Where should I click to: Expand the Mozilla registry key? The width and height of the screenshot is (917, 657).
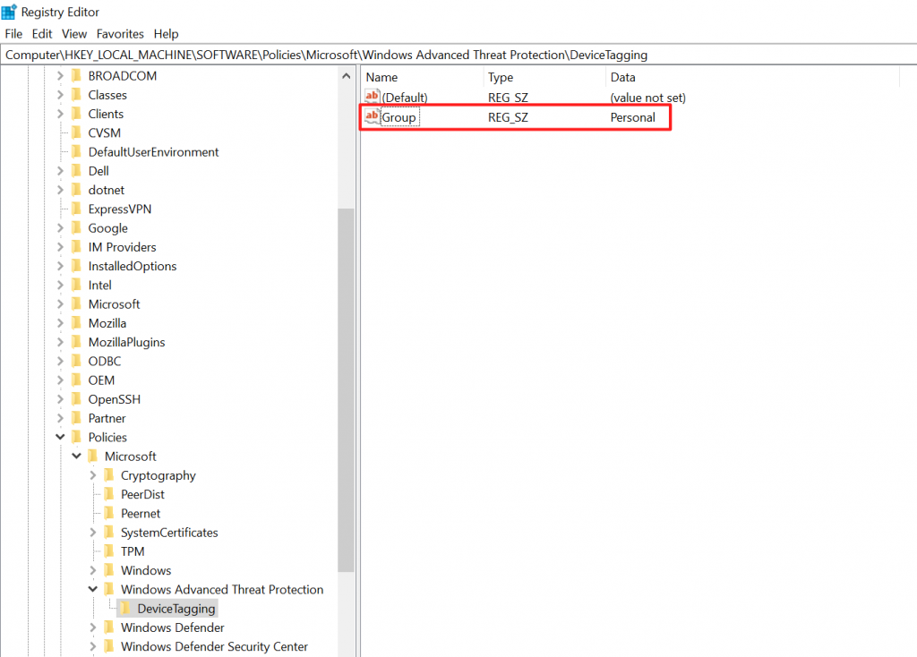tap(59, 322)
